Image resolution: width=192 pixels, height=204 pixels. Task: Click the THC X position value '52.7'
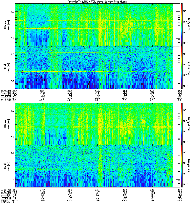point(97,189)
